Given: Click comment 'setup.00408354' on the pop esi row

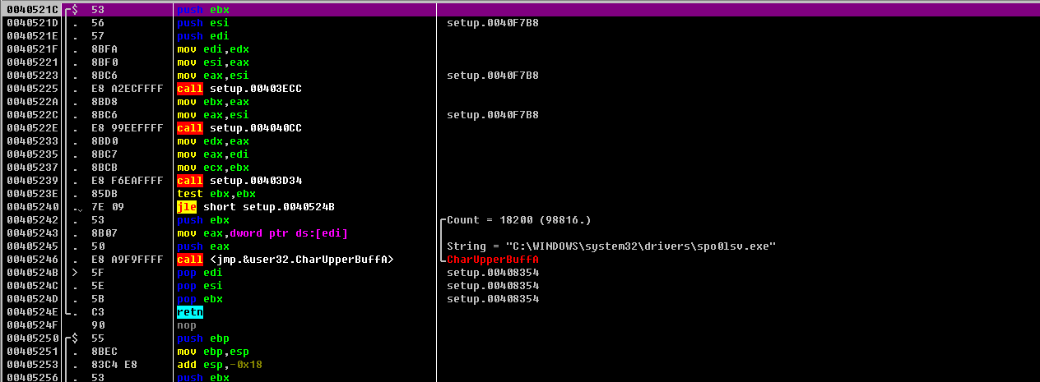Looking at the screenshot, I should (493, 286).
